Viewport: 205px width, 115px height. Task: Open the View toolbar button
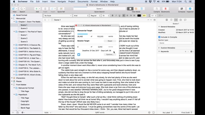[14, 9]
